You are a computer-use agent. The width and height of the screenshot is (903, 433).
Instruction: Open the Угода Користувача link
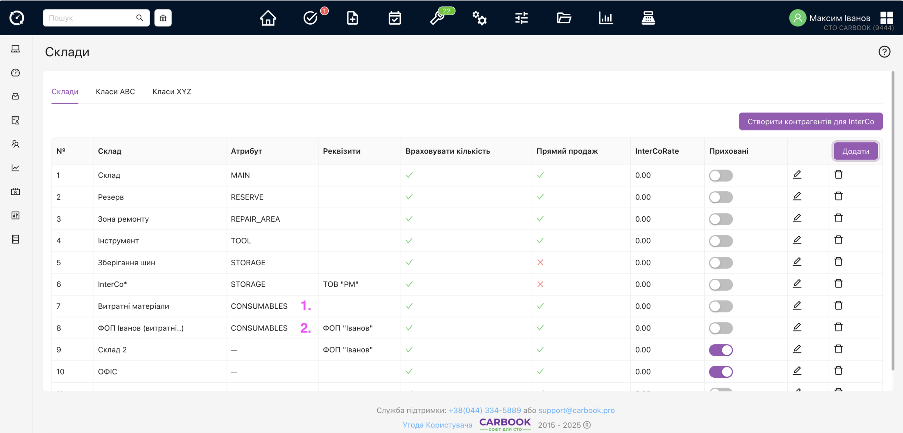tap(437, 425)
